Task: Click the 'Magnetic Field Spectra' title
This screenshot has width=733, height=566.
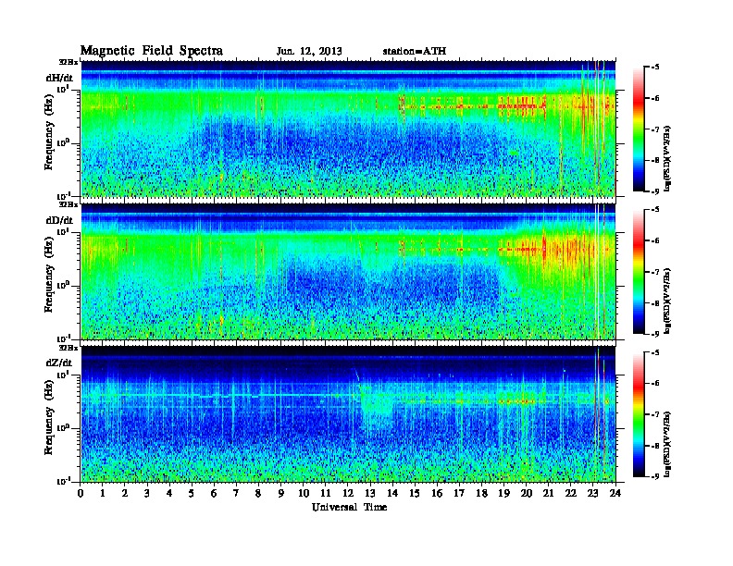Action: 152,51
